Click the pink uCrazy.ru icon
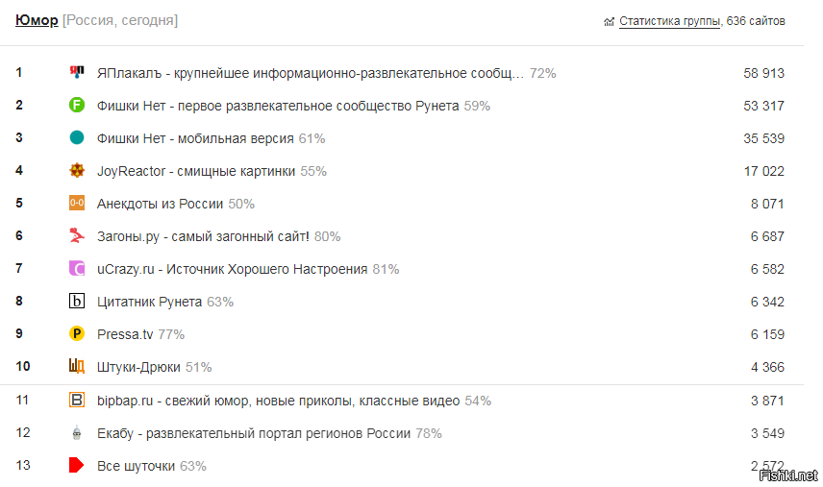This screenshot has width=823, height=487. pos(77,268)
